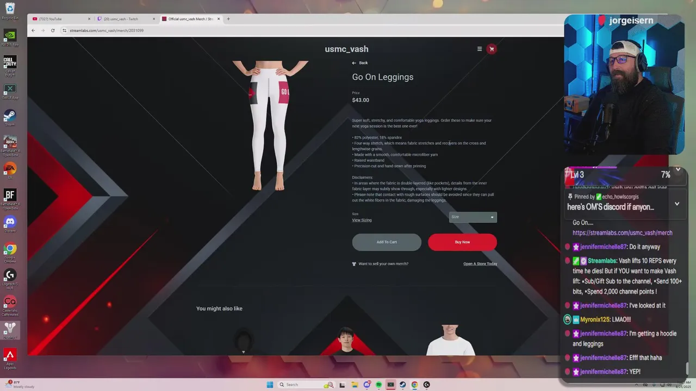Viewport: 696px width, 391px height.
Task: Click the address bar URL field
Action: [310, 30]
